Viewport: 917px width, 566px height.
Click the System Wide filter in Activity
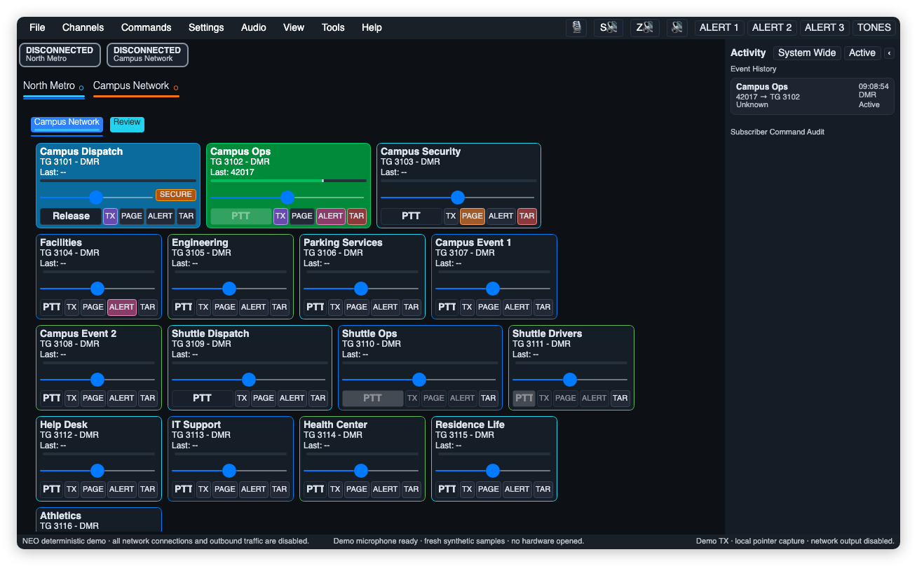[807, 53]
